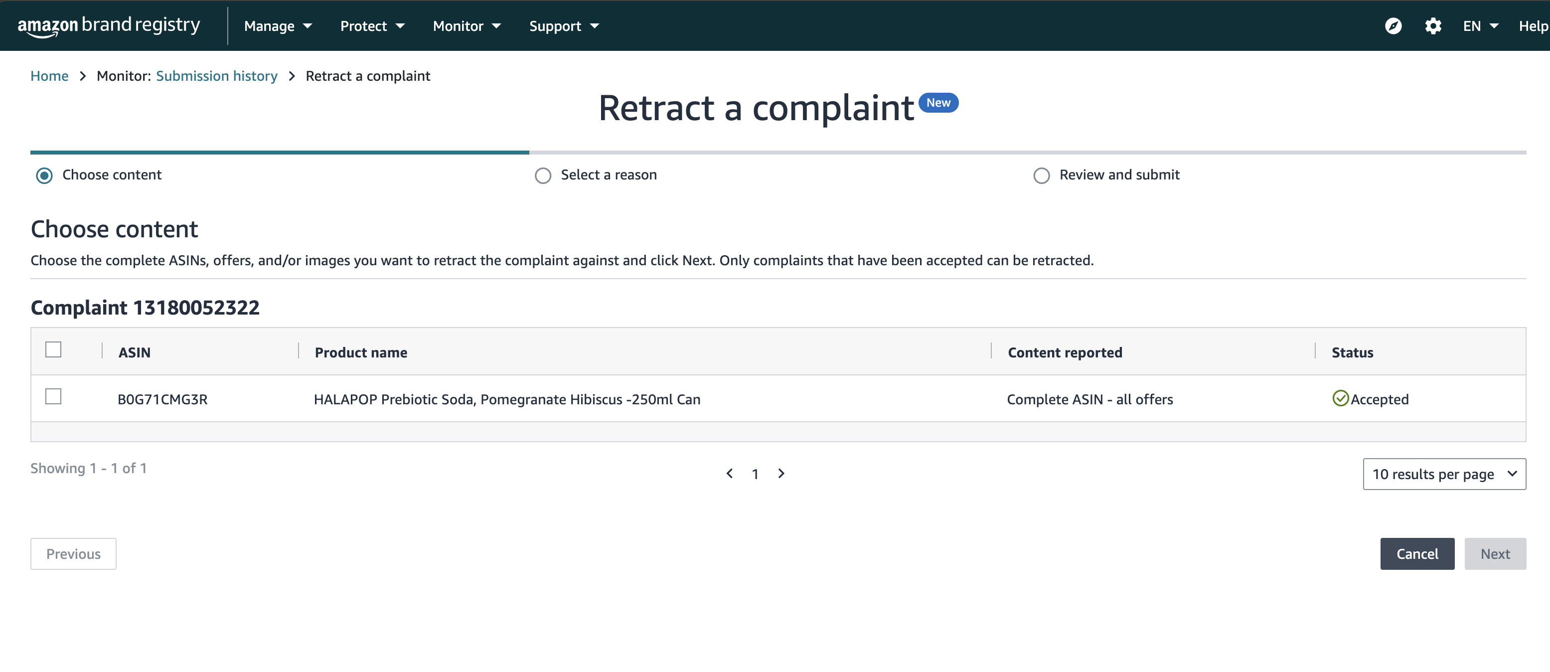Click the Content reported column header
This screenshot has width=1550, height=672.
[x=1065, y=352]
